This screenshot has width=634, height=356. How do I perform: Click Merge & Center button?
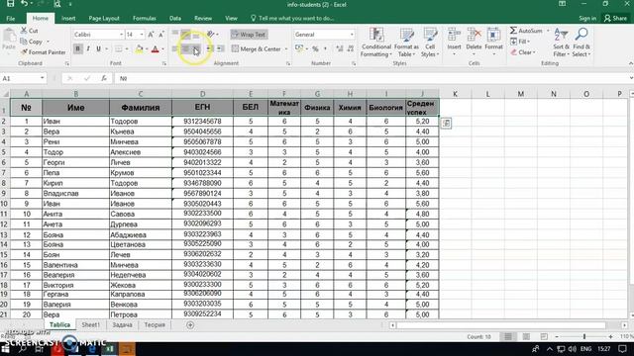pyautogui.click(x=257, y=48)
